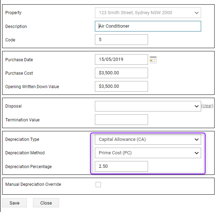Focus the Termination Value field
This screenshot has height=212, width=216.
coord(121,120)
